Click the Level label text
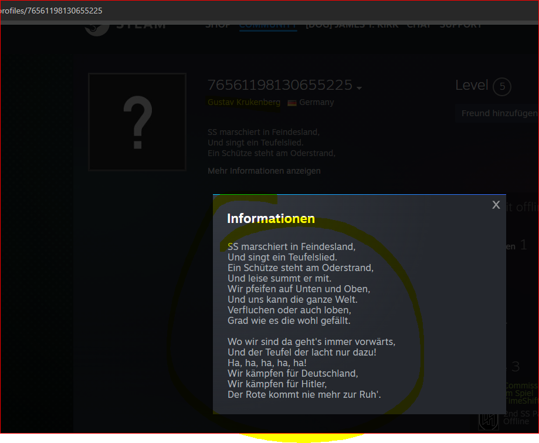This screenshot has width=539, height=443. coord(472,86)
